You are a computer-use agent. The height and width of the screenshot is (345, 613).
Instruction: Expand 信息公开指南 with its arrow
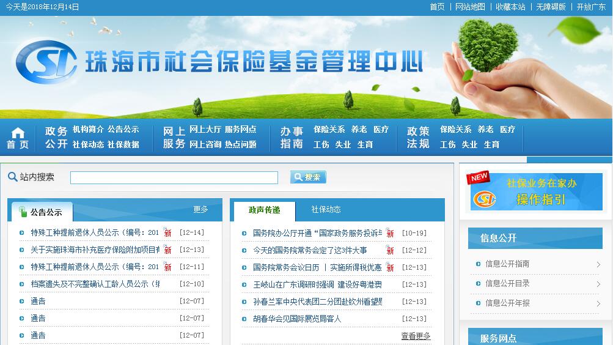598,264
